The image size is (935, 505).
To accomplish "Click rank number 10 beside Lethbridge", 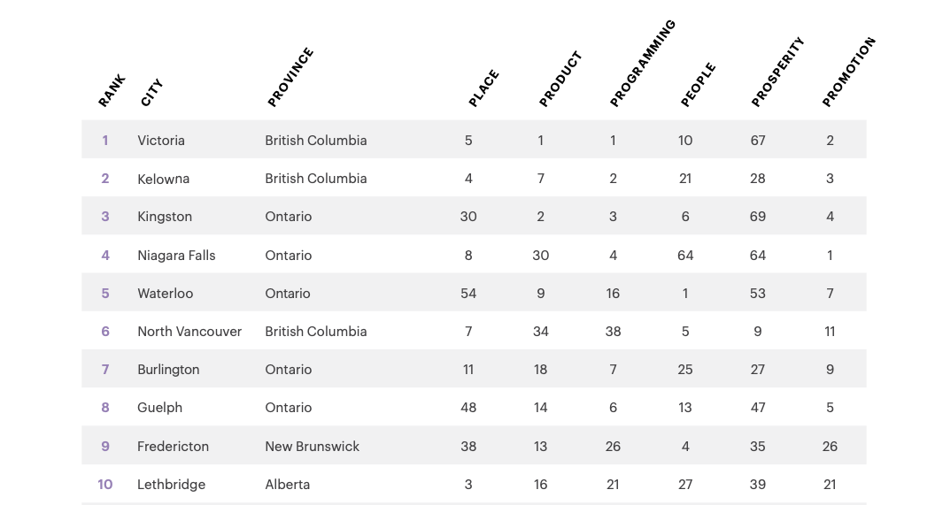I will [105, 485].
